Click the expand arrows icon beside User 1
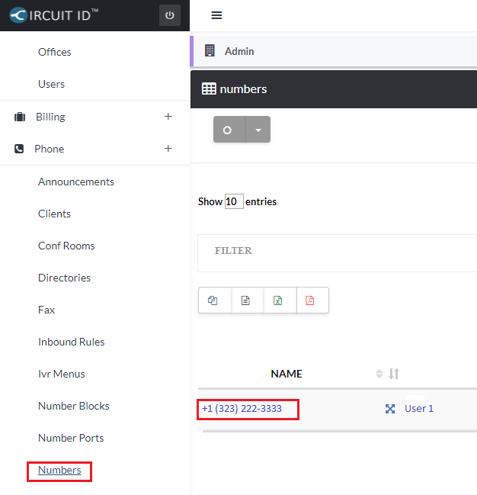 click(x=390, y=409)
